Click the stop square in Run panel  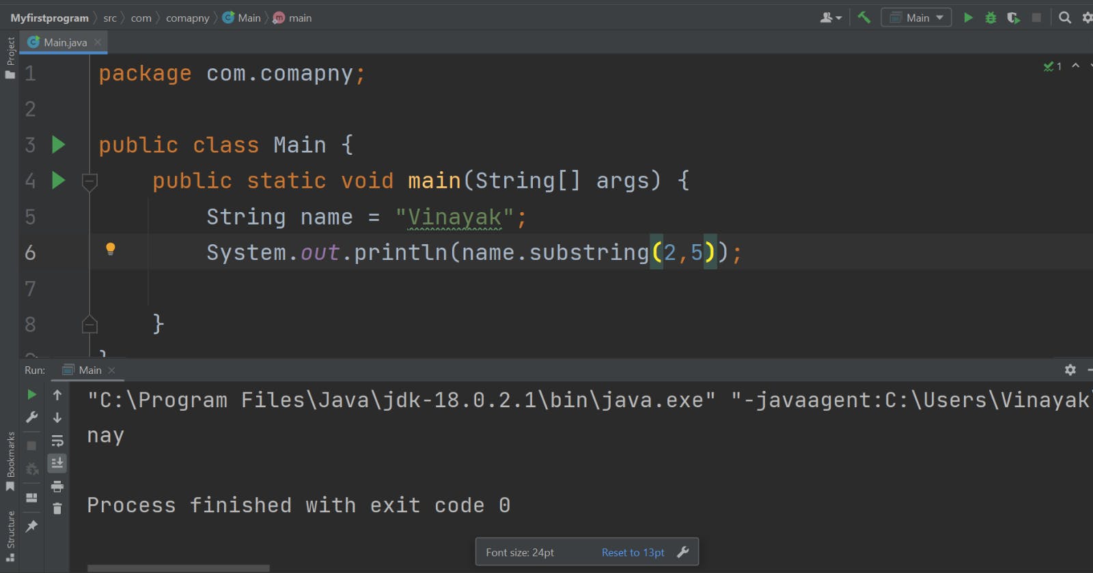(x=31, y=445)
